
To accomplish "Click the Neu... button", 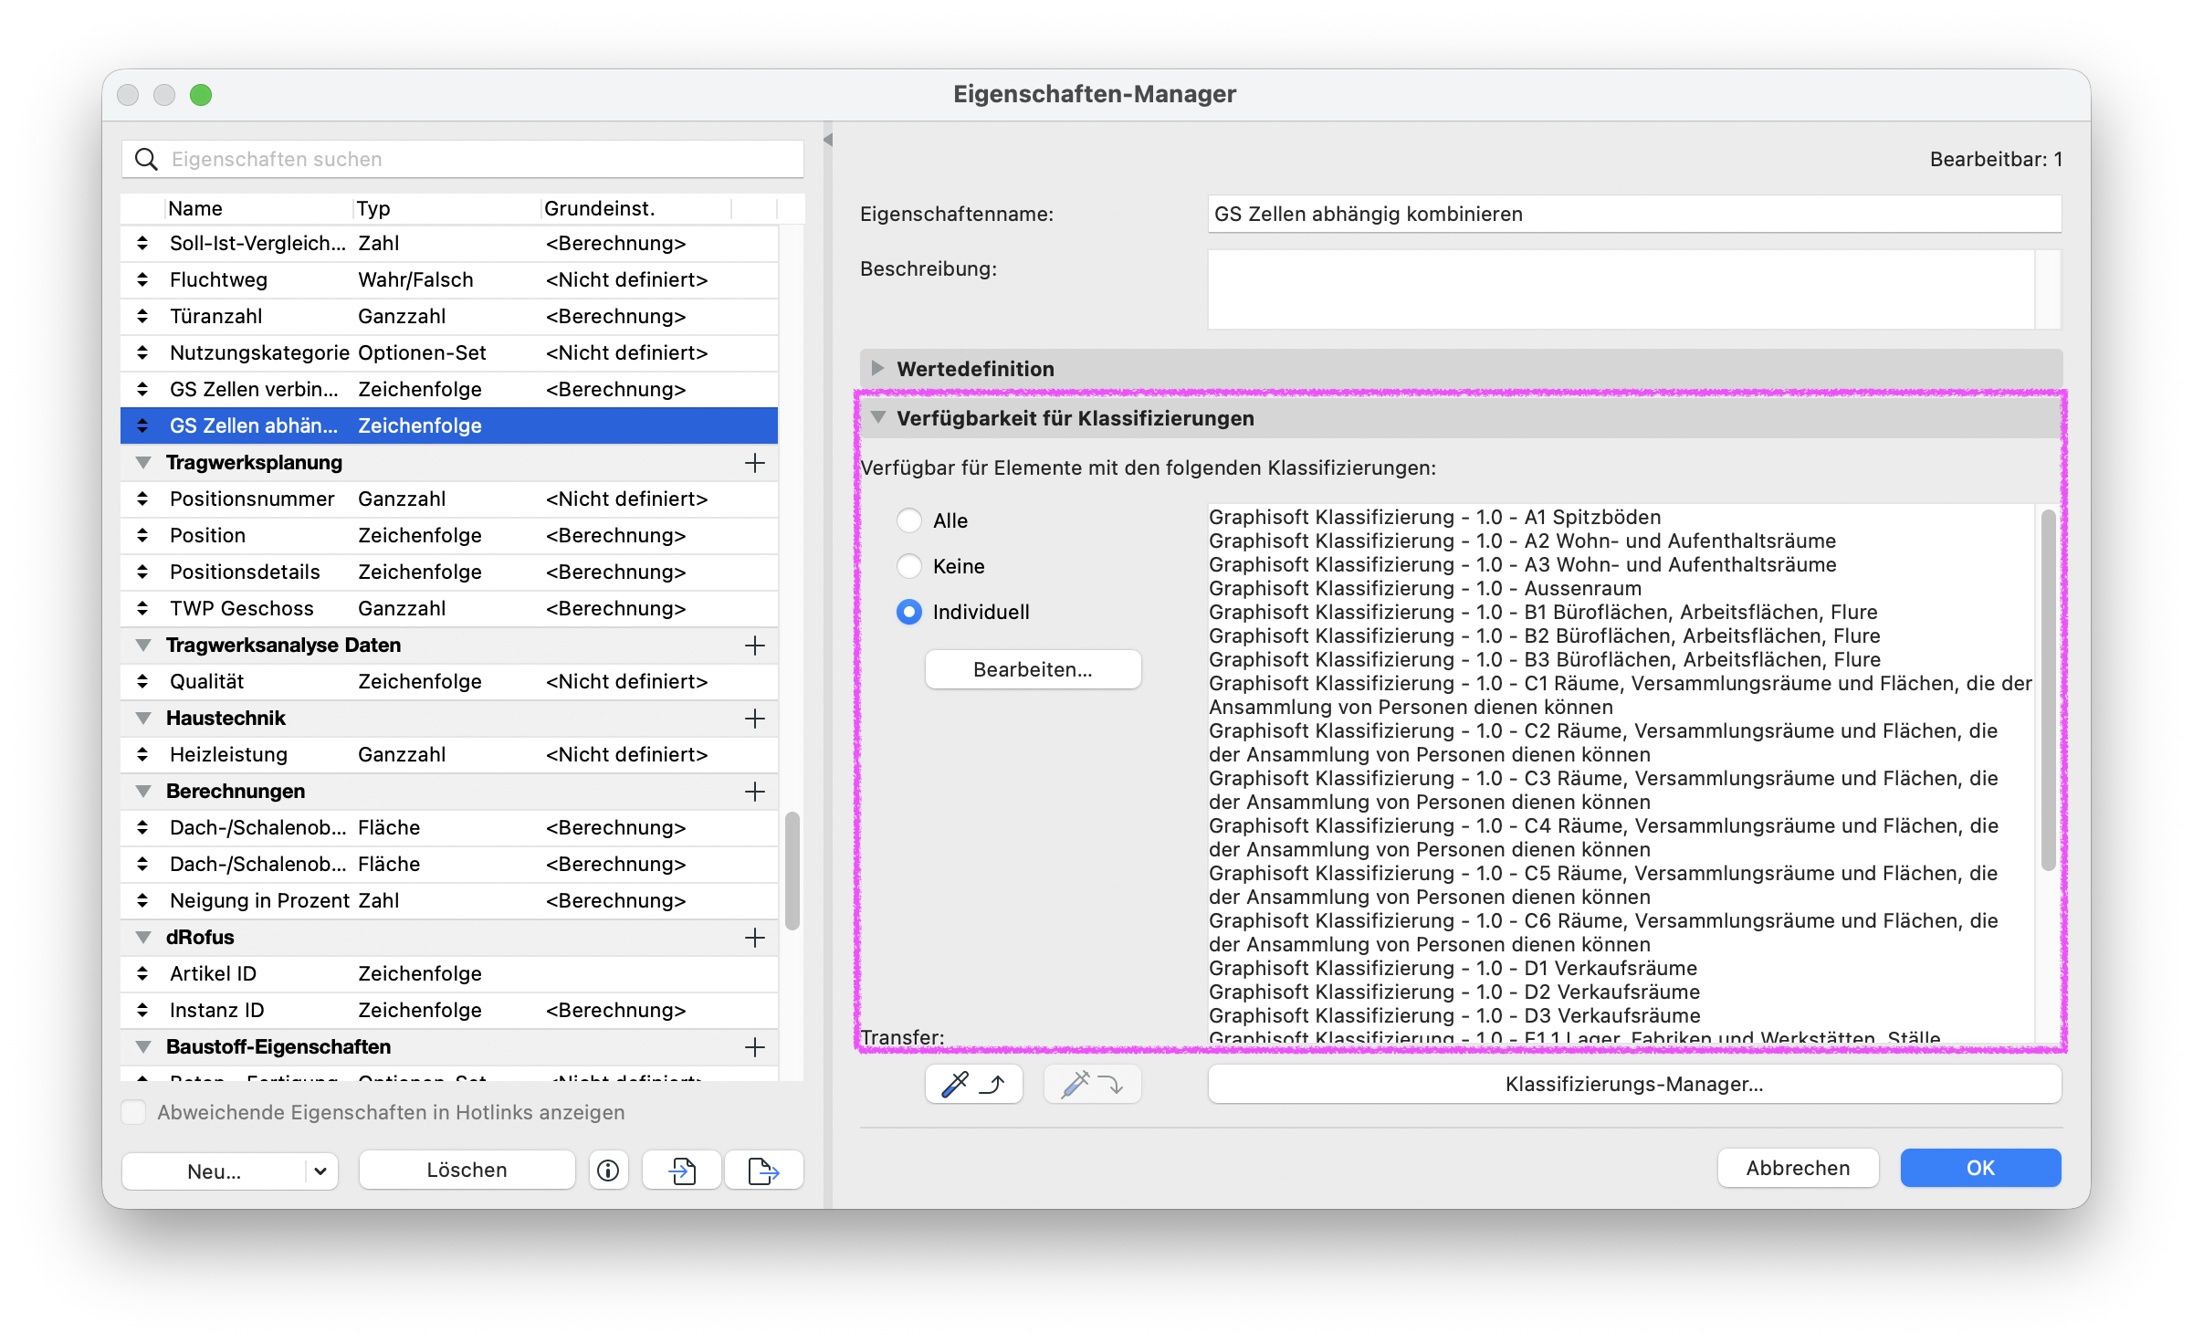I will (215, 1171).
